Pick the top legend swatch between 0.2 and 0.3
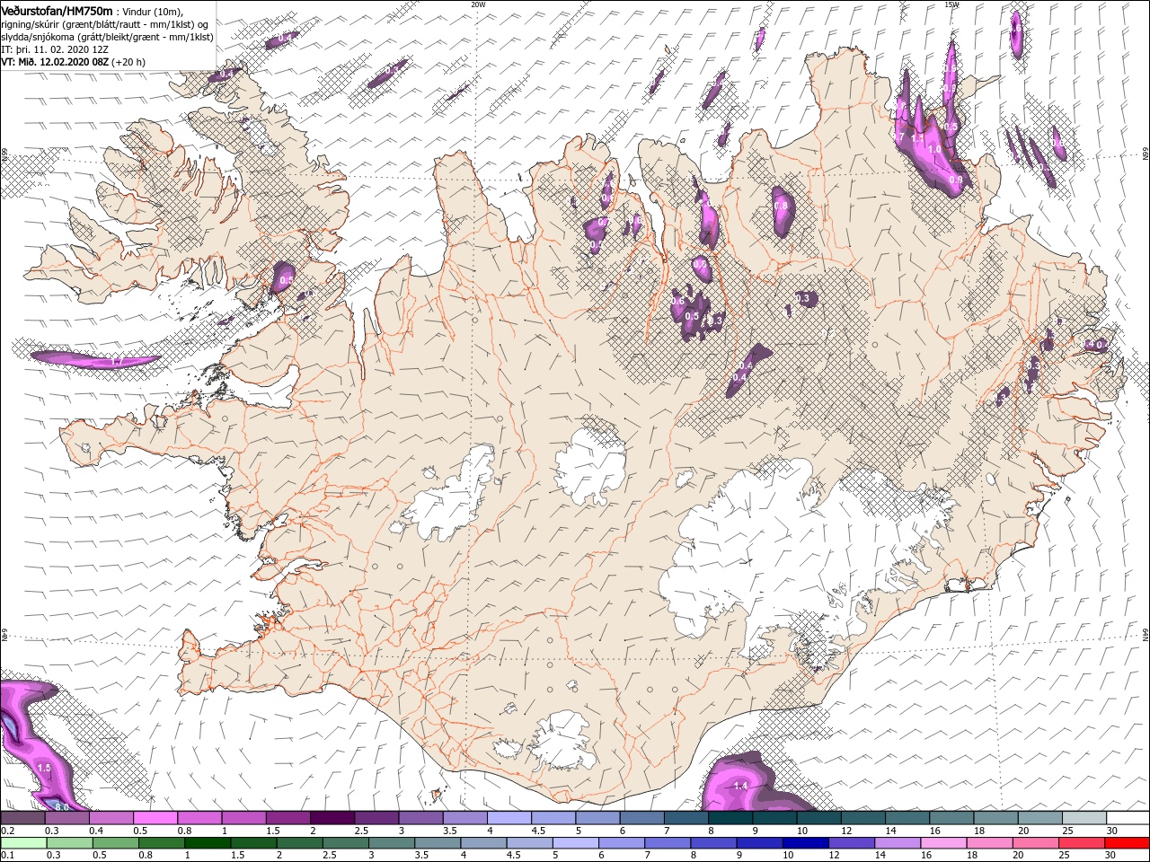 pyautogui.click(x=22, y=818)
